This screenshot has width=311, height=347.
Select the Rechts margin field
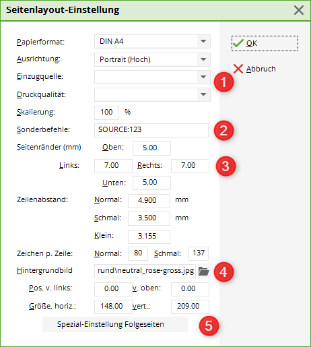(190, 166)
